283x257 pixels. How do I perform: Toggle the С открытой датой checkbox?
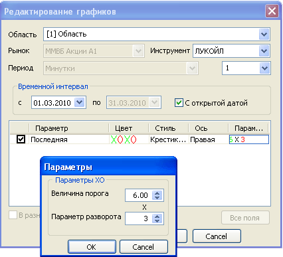point(179,103)
